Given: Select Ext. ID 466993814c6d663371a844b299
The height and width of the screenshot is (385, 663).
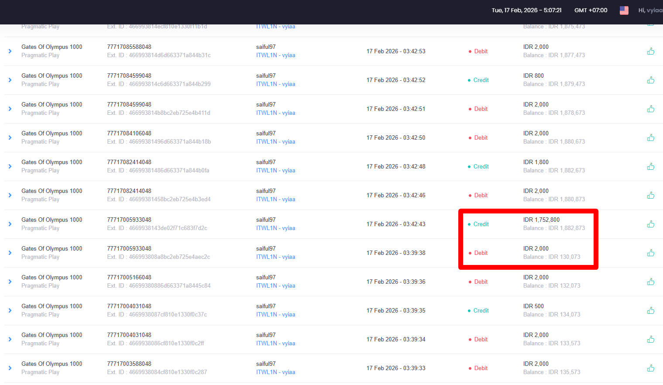Looking at the screenshot, I should [x=159, y=84].
